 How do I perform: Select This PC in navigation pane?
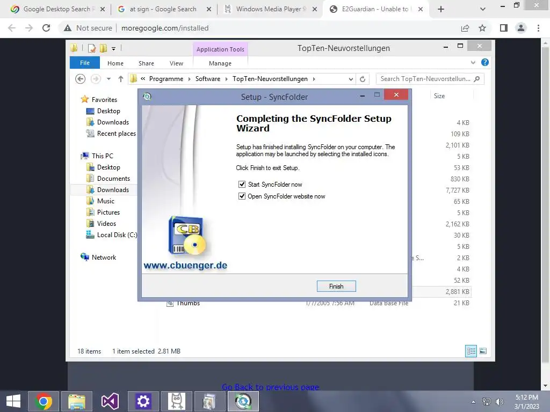click(103, 156)
